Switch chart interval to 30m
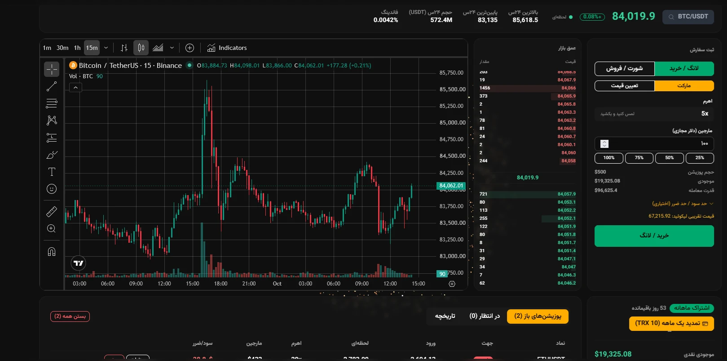Image resolution: width=727 pixels, height=361 pixels. coord(62,48)
